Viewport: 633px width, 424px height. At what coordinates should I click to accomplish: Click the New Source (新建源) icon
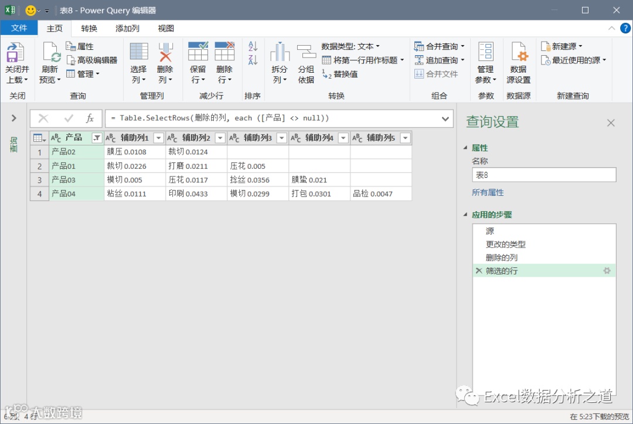(x=546, y=46)
